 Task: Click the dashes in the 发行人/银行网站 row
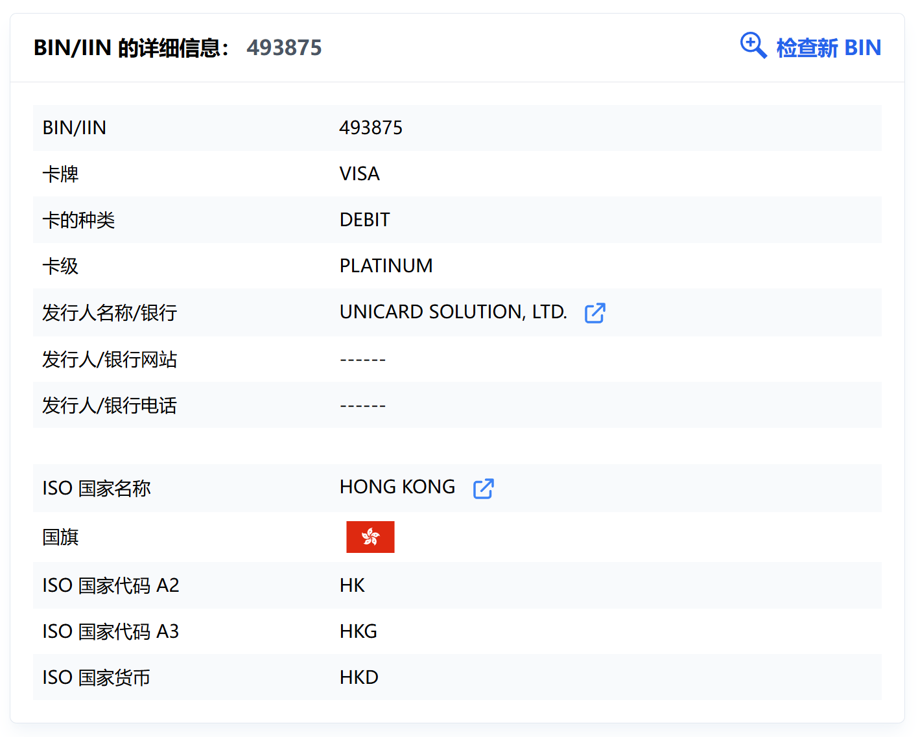362,360
